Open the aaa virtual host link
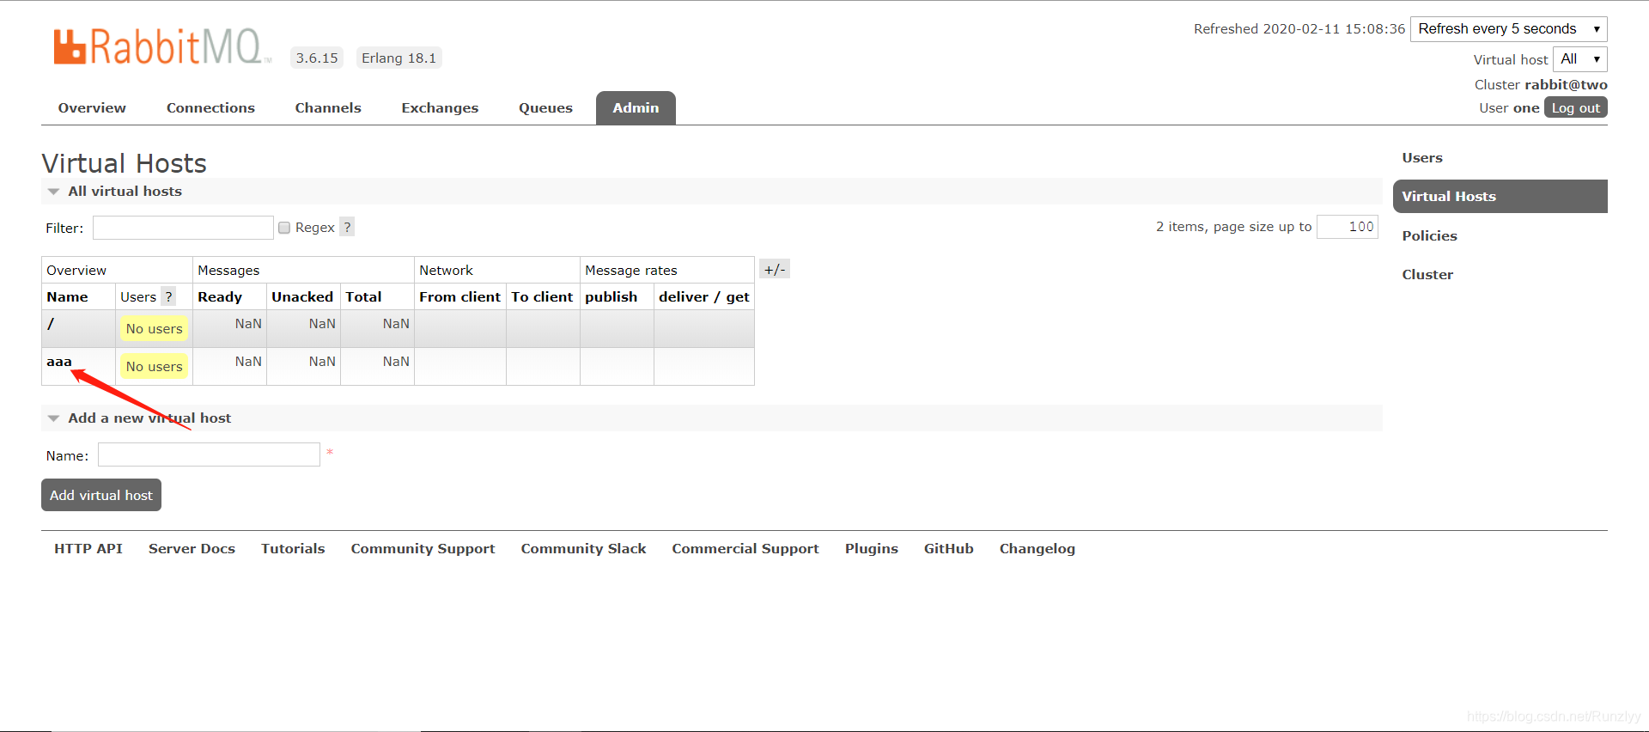Viewport: 1649px width, 732px height. click(59, 362)
